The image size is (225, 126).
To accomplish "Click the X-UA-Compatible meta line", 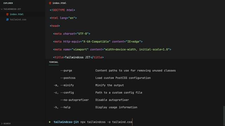I will (x=98, y=42).
